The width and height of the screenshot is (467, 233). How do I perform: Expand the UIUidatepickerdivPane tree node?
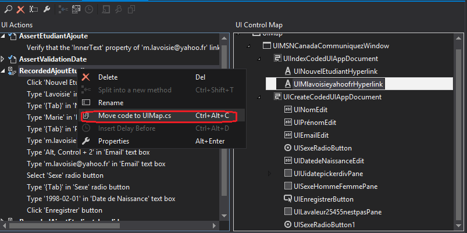coord(269,173)
